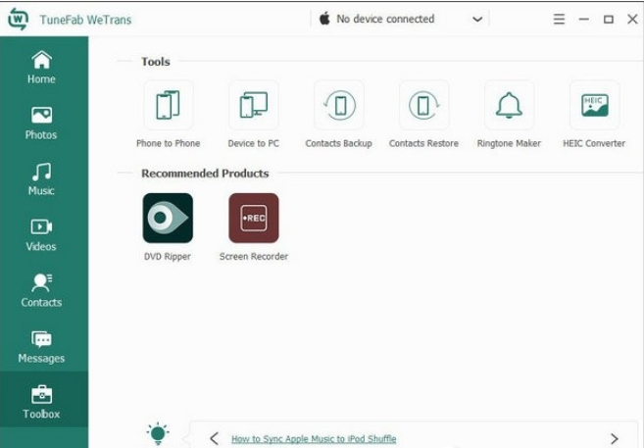Open the Messages sidebar section

pos(41,347)
